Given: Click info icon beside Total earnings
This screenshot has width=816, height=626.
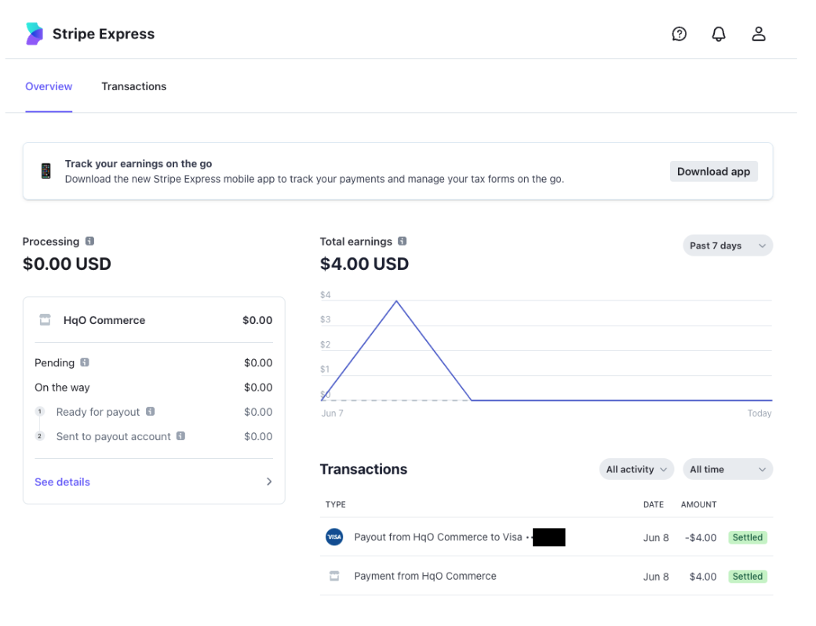Looking at the screenshot, I should coord(403,242).
